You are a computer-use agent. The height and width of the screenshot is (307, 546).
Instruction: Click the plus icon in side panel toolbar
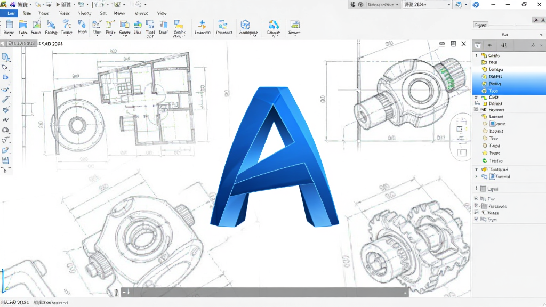pyautogui.click(x=489, y=45)
